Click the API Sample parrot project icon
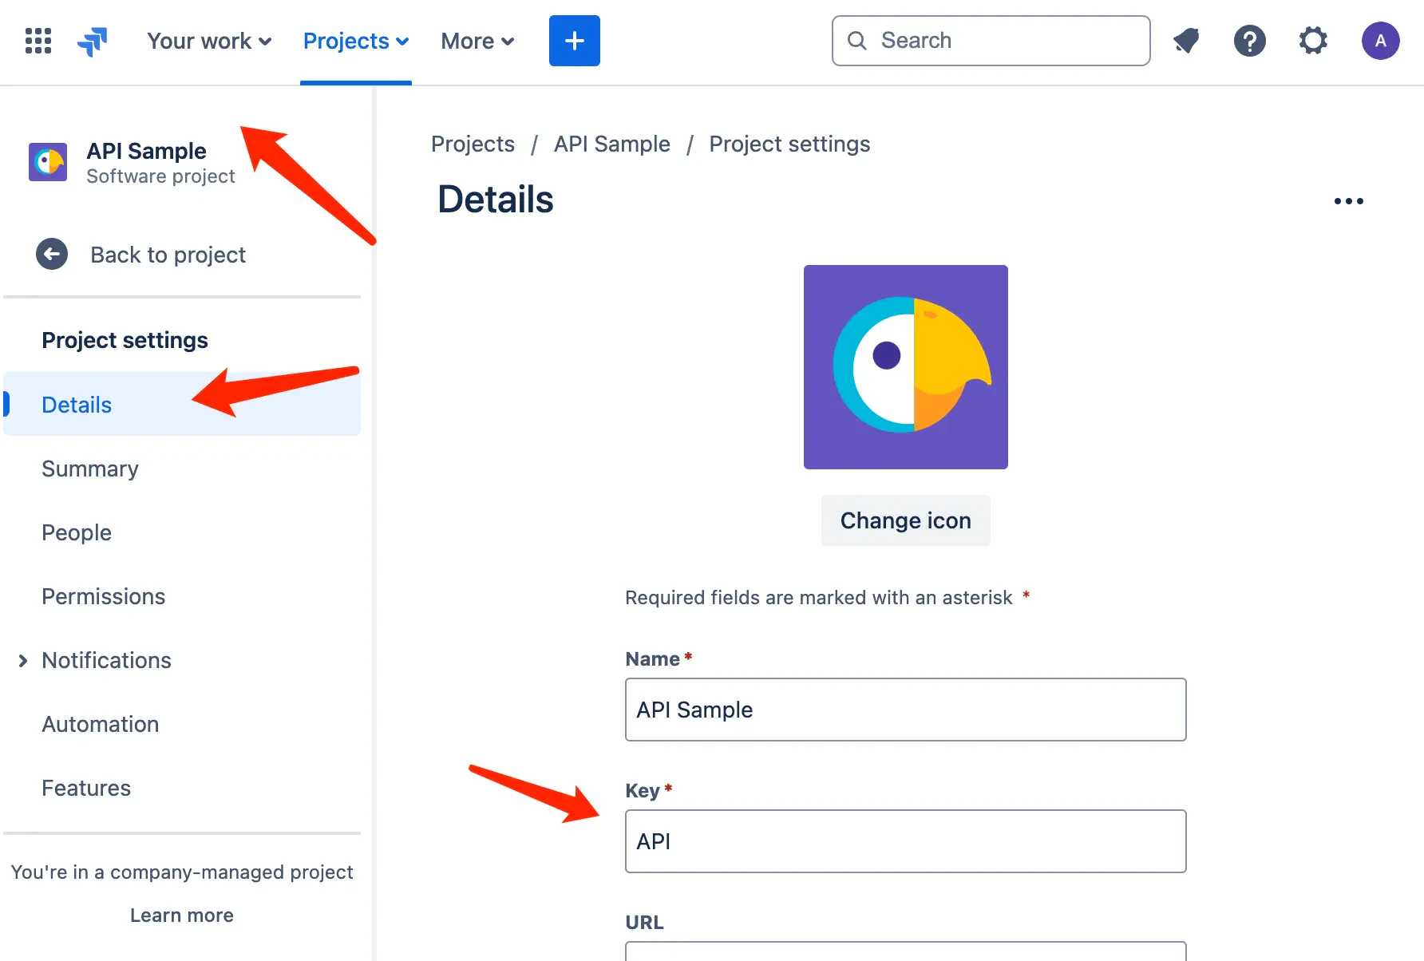The width and height of the screenshot is (1424, 961). click(x=48, y=162)
